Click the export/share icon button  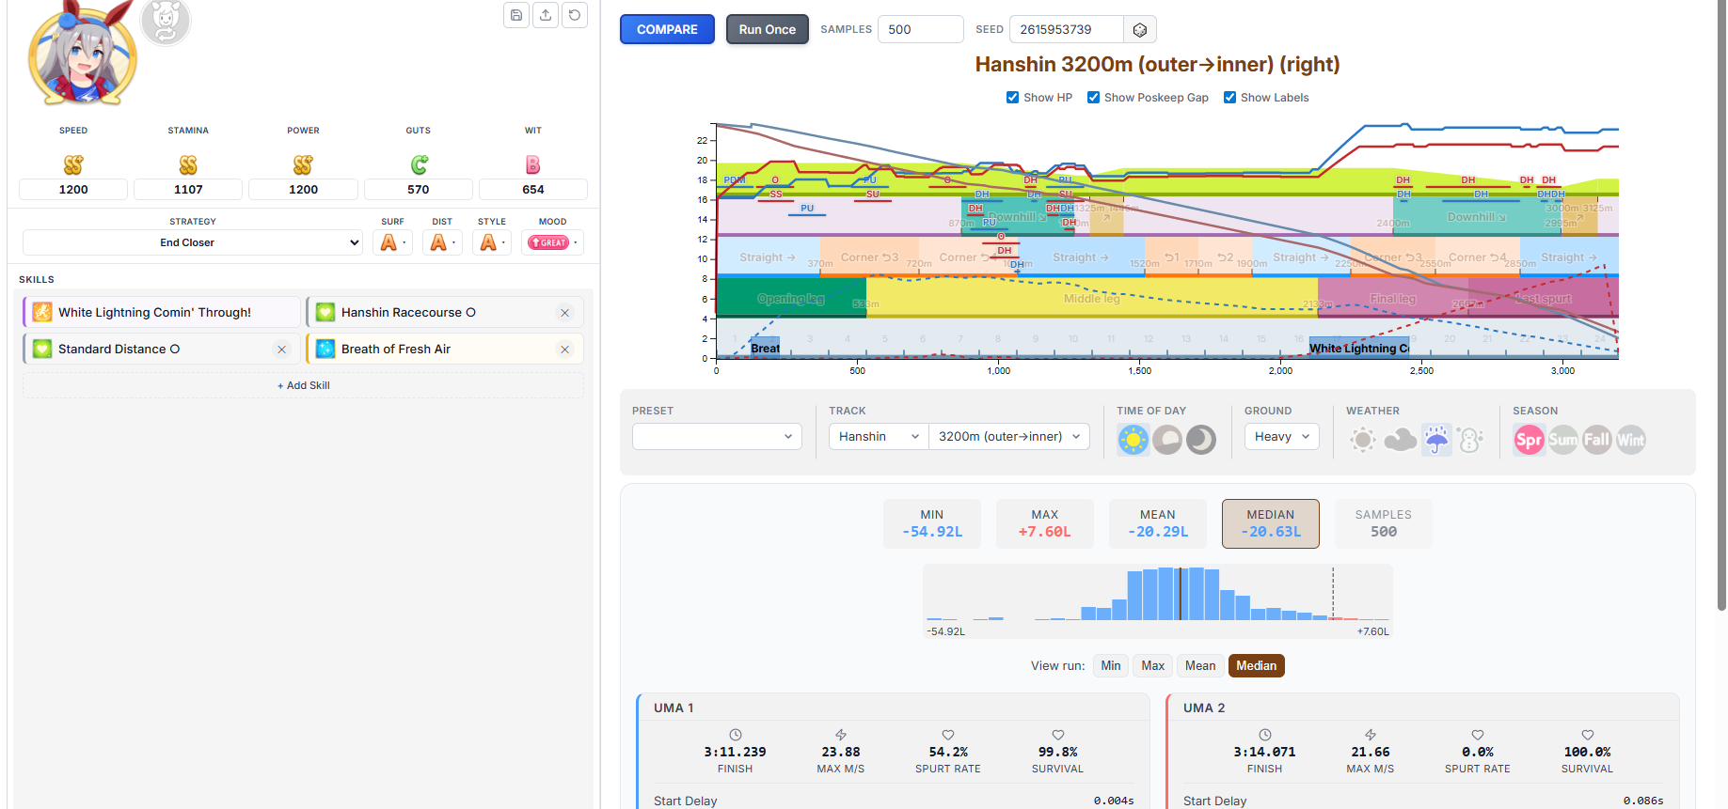[x=546, y=15]
